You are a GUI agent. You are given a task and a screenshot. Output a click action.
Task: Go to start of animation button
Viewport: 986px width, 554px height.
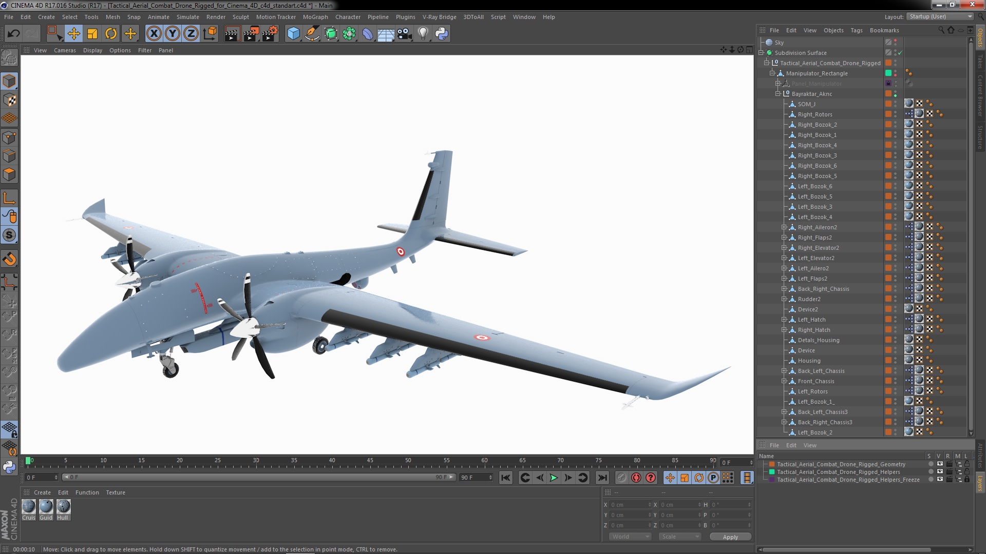pos(506,478)
